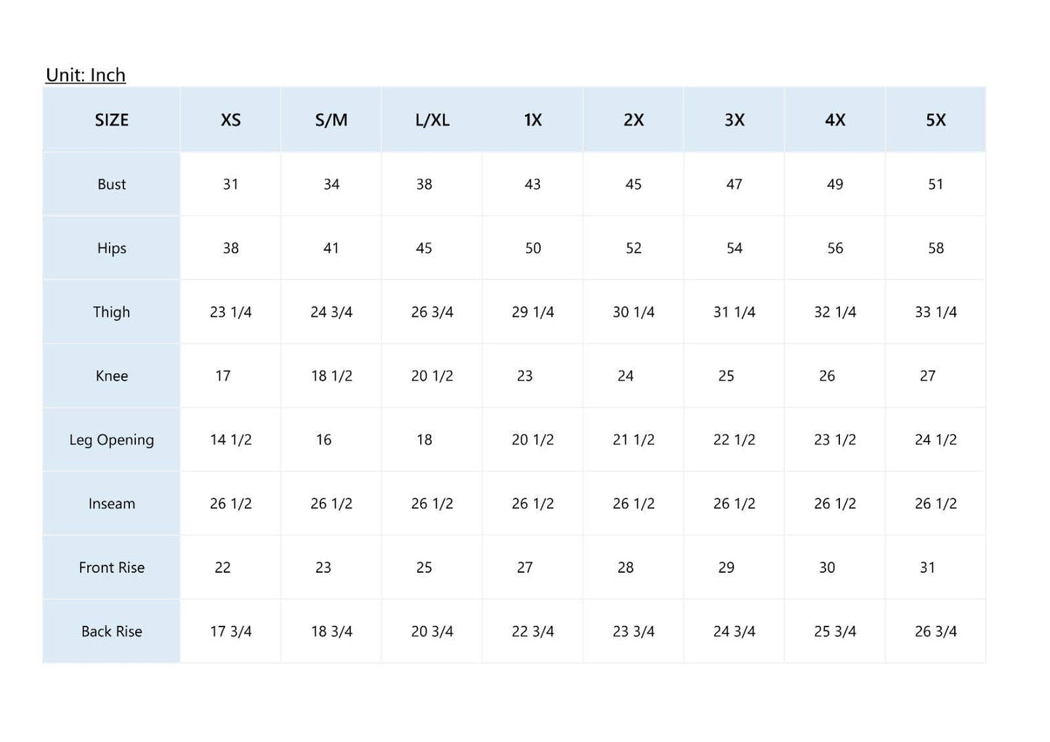1050x742 pixels.
Task: Click the 3X column header
Action: [735, 120]
